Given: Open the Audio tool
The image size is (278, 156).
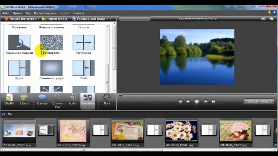Looking at the screenshot, I should pyautogui.click(x=73, y=100).
